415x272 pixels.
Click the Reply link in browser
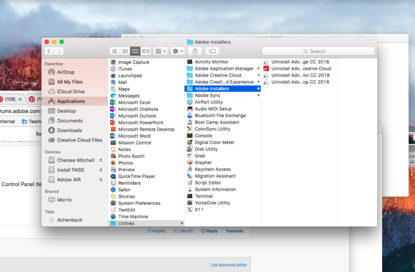tap(209, 231)
